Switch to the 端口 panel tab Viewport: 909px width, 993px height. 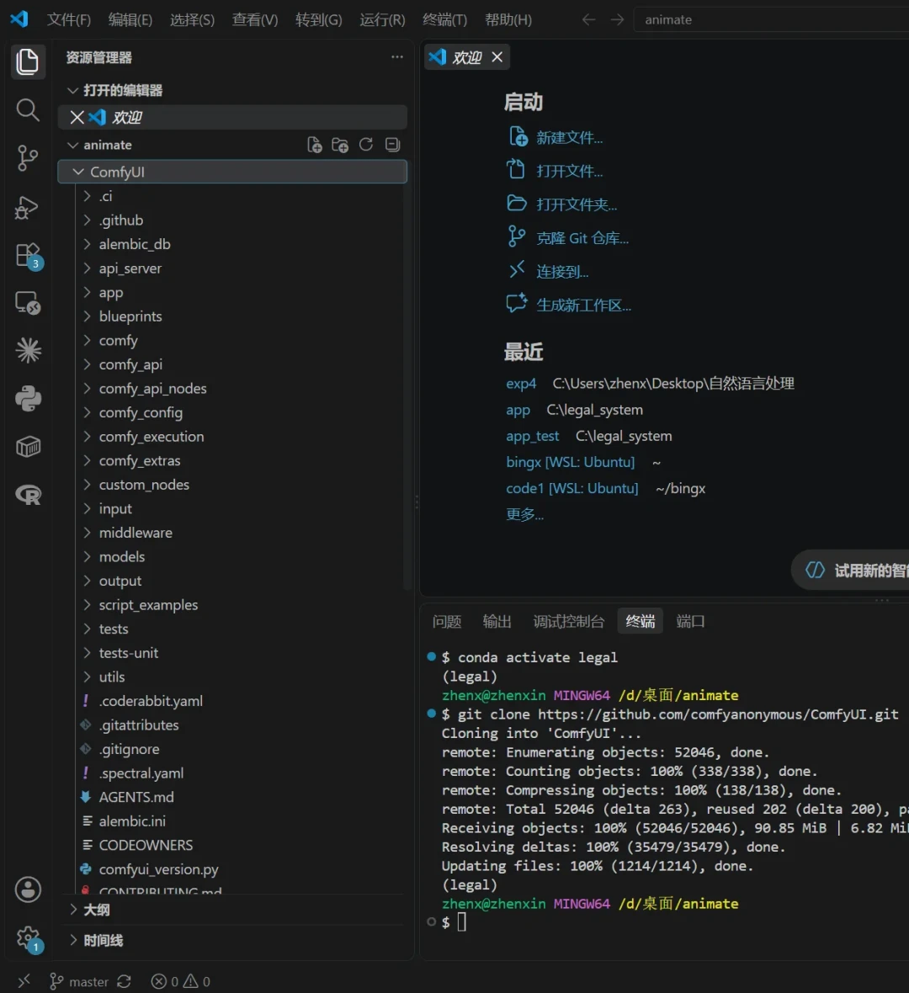690,621
